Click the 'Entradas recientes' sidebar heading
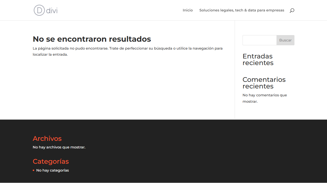The width and height of the screenshot is (327, 183). (258, 59)
